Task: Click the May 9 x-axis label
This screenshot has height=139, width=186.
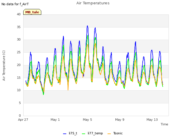Action: (x=120, y=120)
